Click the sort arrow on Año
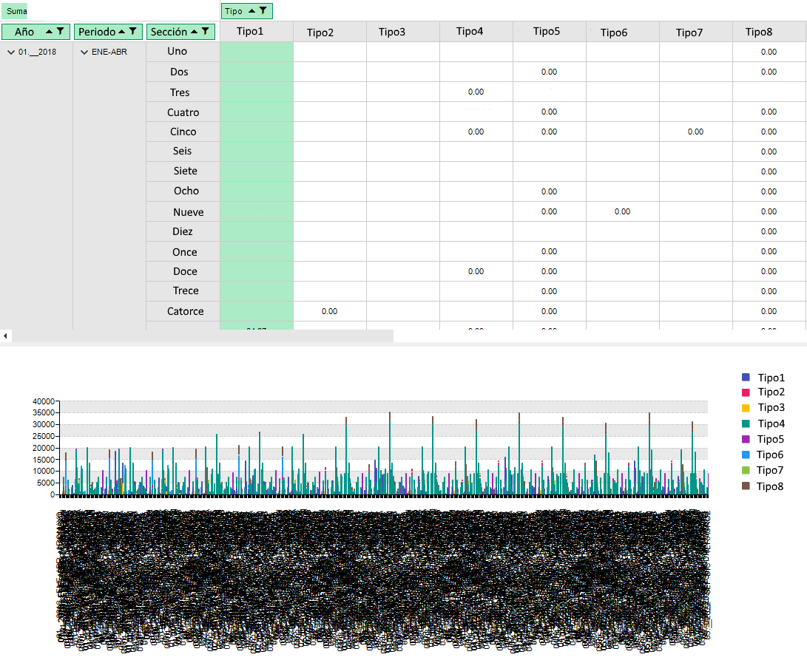 (50, 31)
